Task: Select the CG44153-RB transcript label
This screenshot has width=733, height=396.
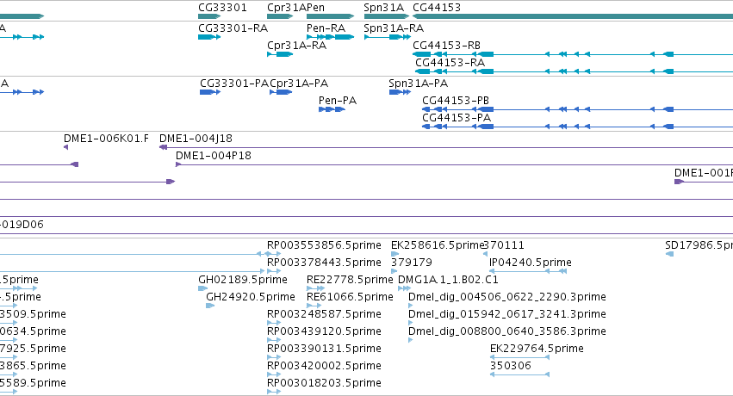Action: (x=446, y=46)
